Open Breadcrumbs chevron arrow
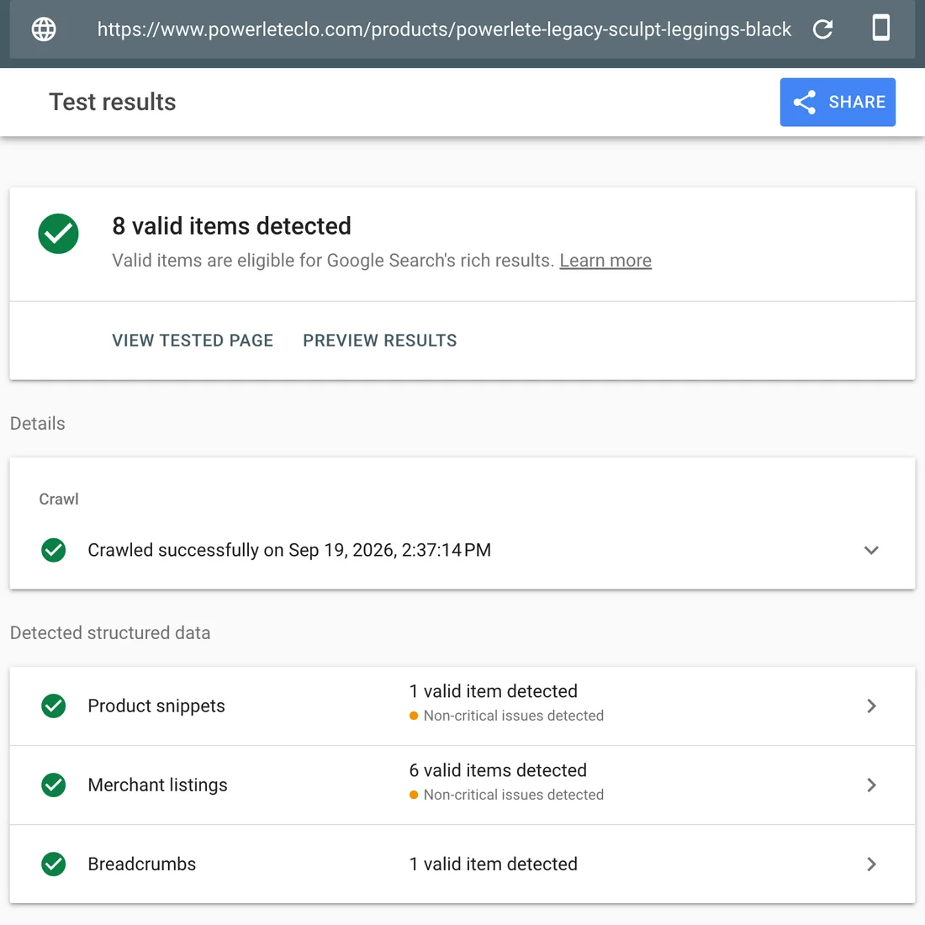Screen dimensions: 925x925 coord(871,864)
